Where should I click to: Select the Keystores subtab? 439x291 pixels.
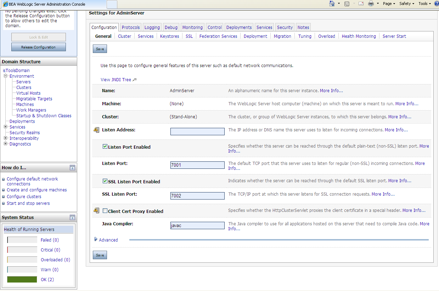169,36
